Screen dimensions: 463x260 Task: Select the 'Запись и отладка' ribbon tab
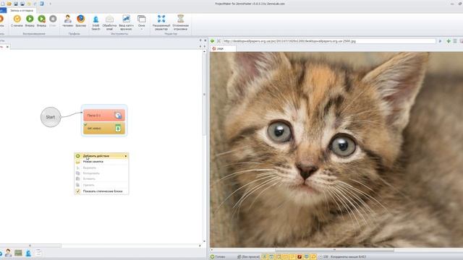click(22, 10)
